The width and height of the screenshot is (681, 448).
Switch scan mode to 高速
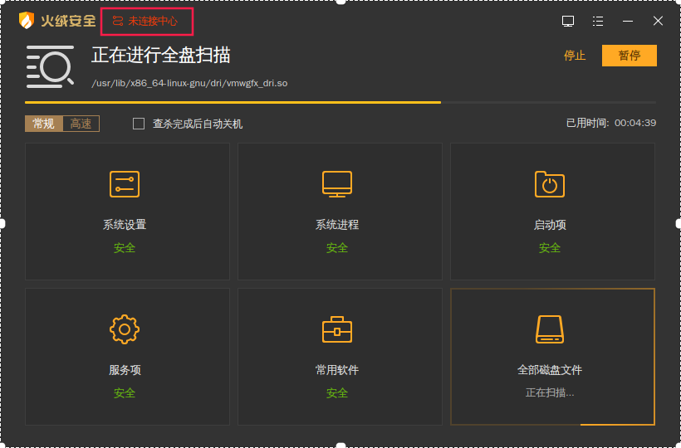pyautogui.click(x=81, y=124)
